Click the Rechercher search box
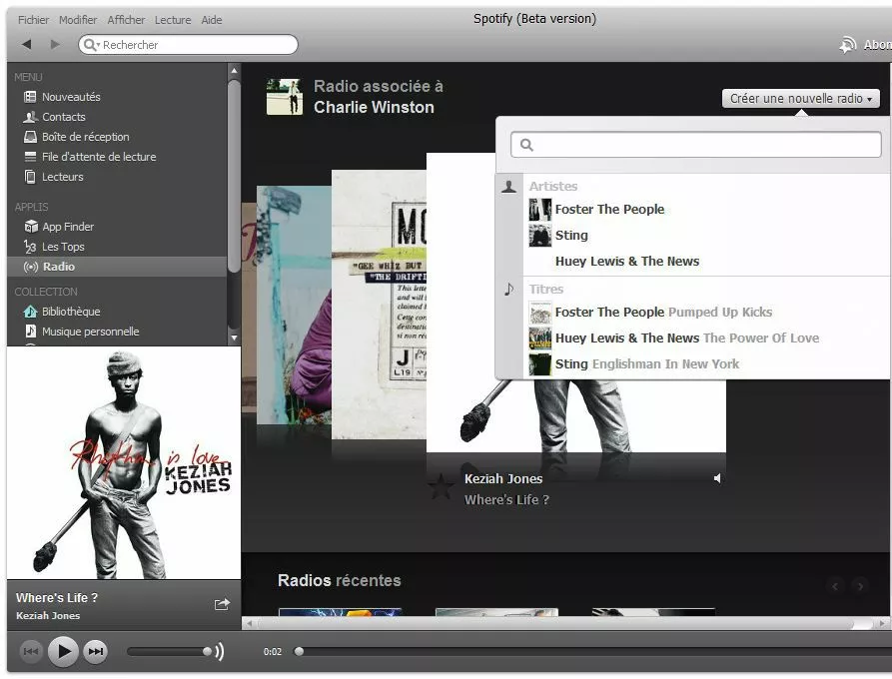The image size is (892, 679). [189, 44]
